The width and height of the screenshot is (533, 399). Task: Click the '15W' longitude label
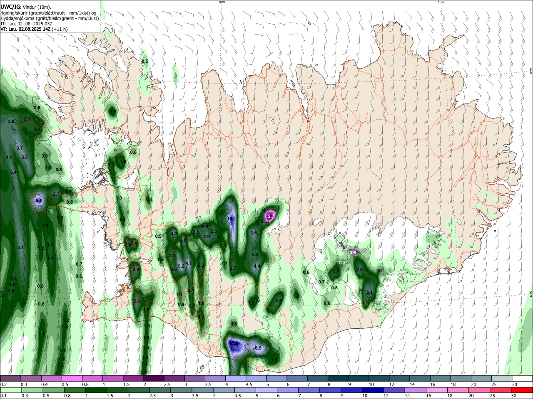[441, 2]
